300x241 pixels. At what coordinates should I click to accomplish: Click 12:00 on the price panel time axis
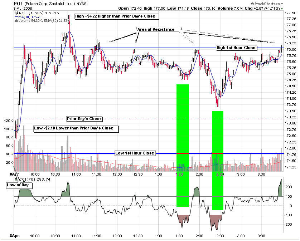point(117,174)
